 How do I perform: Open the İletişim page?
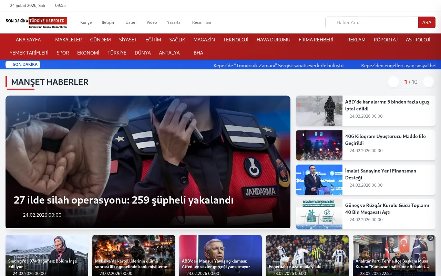tap(109, 22)
